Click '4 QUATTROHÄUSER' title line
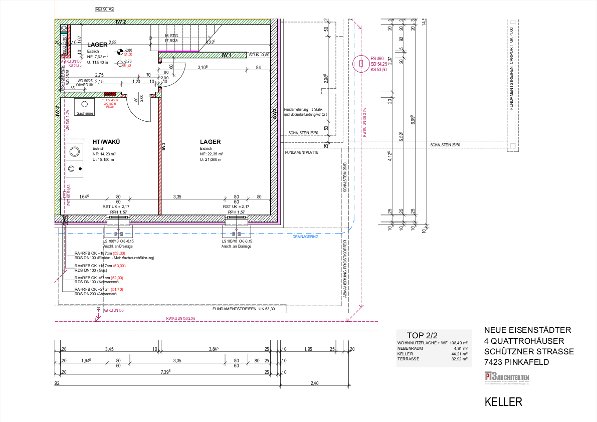Screen dimensions: 597x422 click(524, 341)
